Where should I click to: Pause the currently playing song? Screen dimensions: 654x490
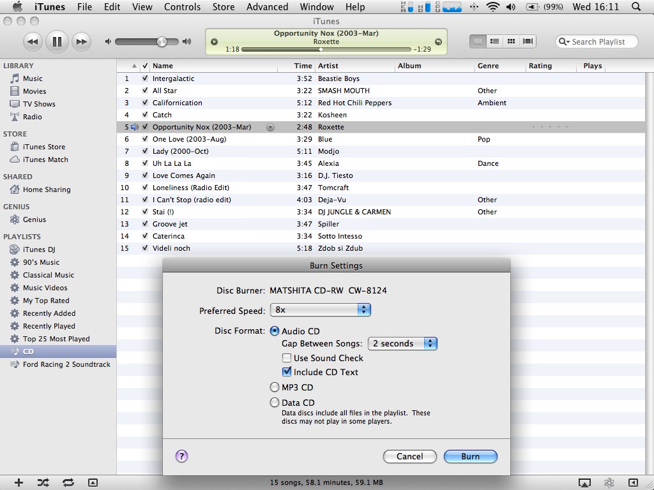click(x=57, y=41)
